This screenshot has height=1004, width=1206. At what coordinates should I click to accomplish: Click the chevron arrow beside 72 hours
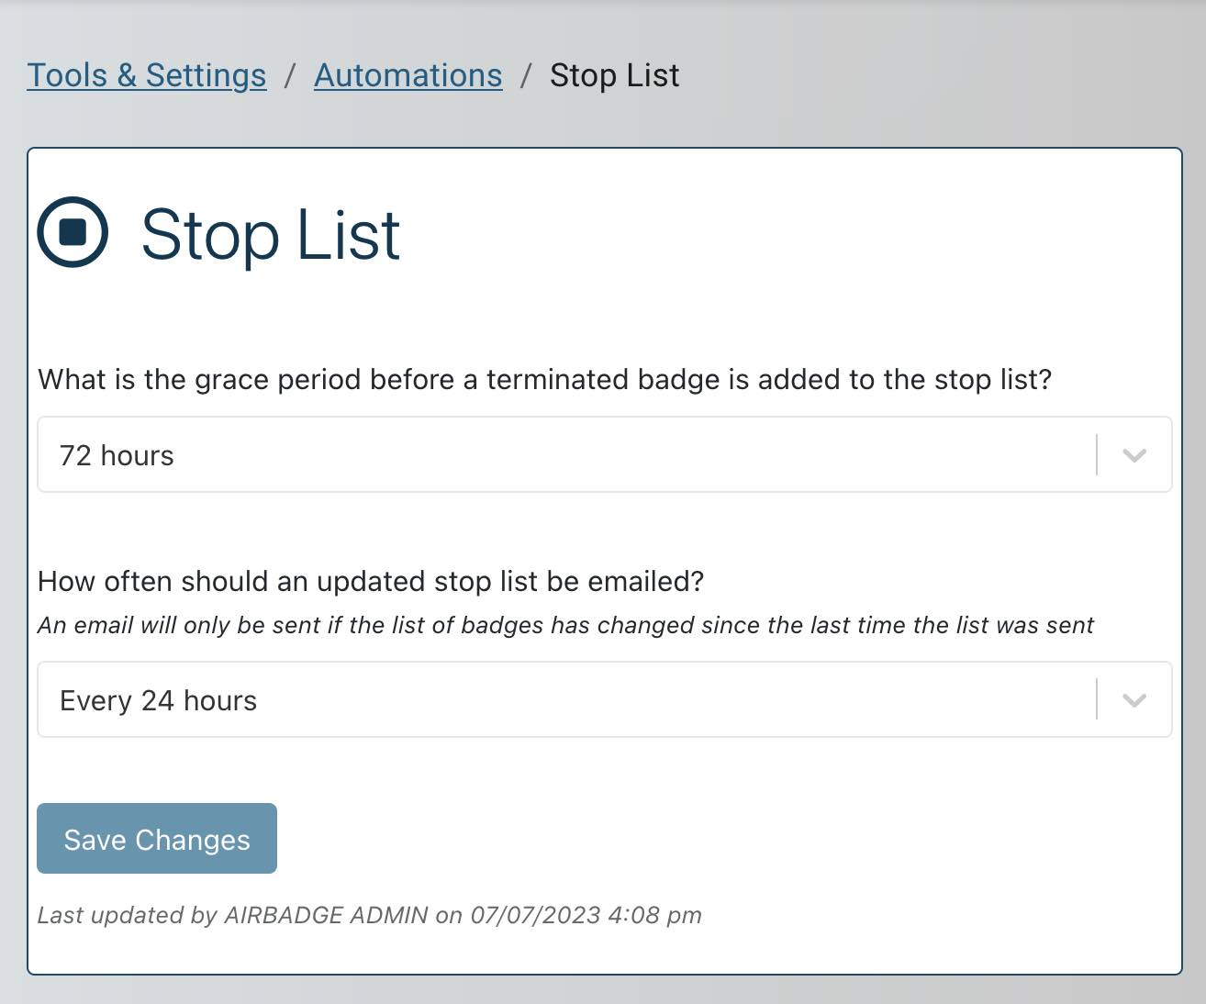tap(1134, 455)
